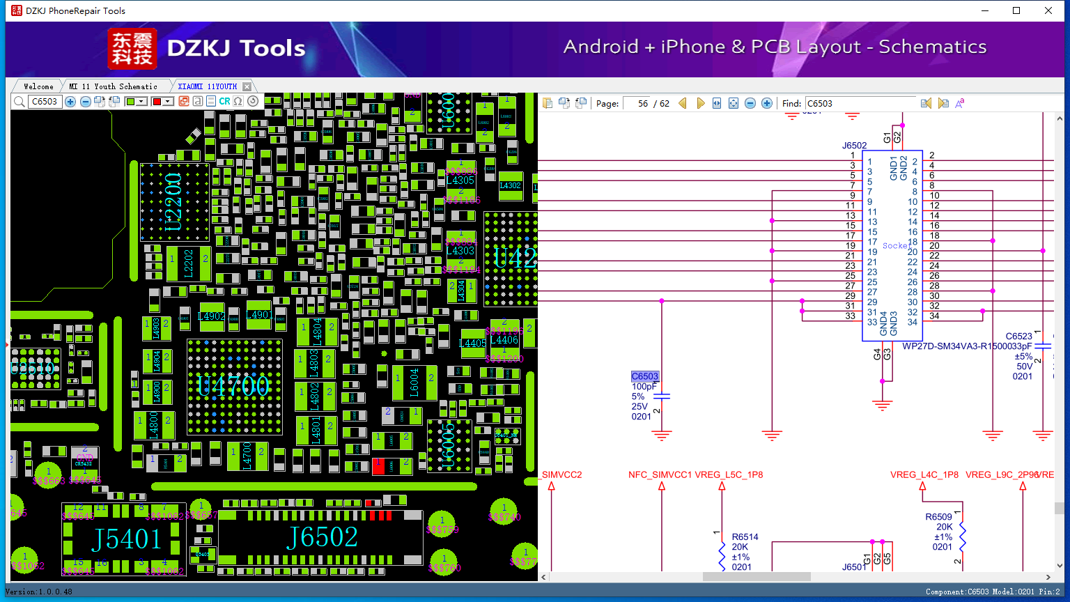Click the horizontal scrollbar thumb under schematic

(757, 577)
